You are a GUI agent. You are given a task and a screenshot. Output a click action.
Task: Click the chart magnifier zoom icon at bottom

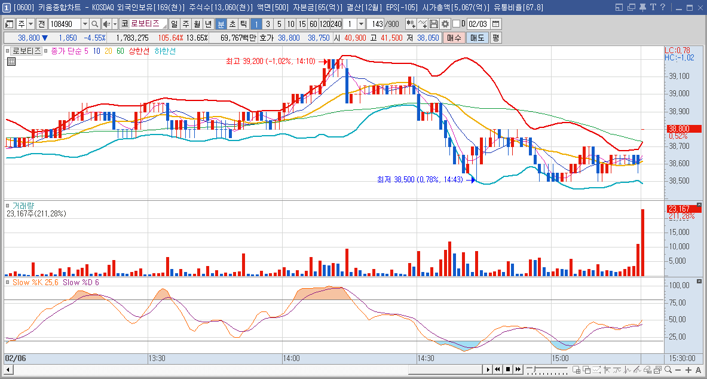click(x=668, y=369)
